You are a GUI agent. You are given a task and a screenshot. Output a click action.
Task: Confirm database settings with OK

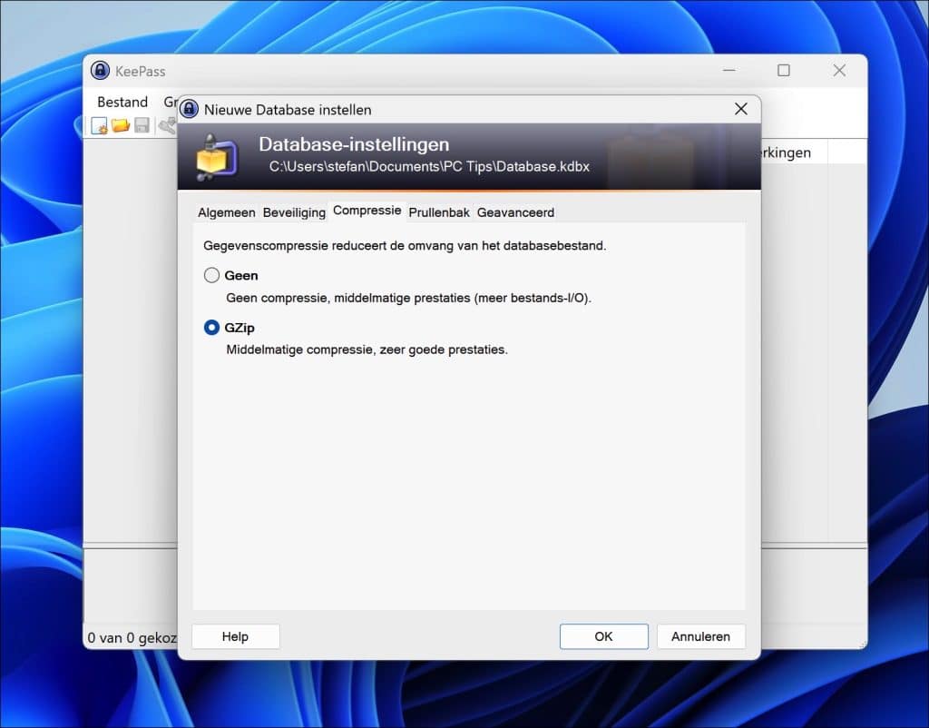click(x=603, y=635)
